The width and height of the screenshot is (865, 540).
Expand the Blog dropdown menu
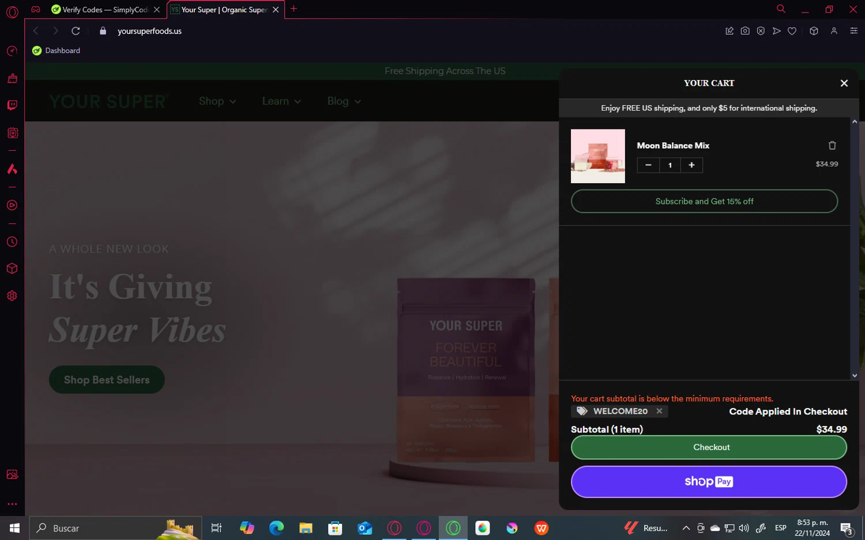(344, 101)
